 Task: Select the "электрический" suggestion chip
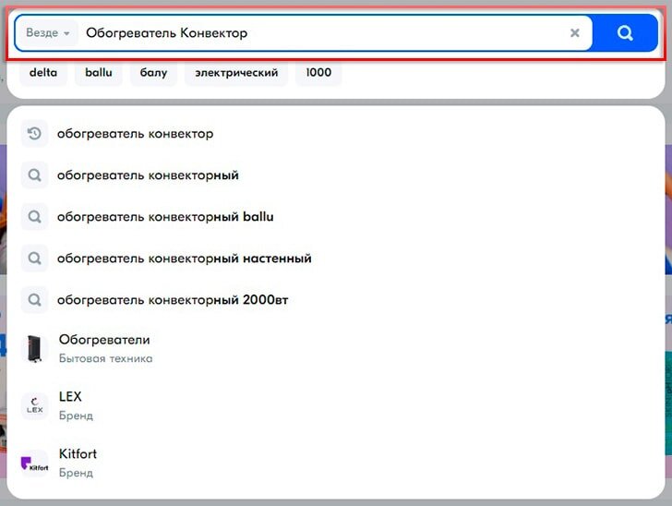(236, 72)
